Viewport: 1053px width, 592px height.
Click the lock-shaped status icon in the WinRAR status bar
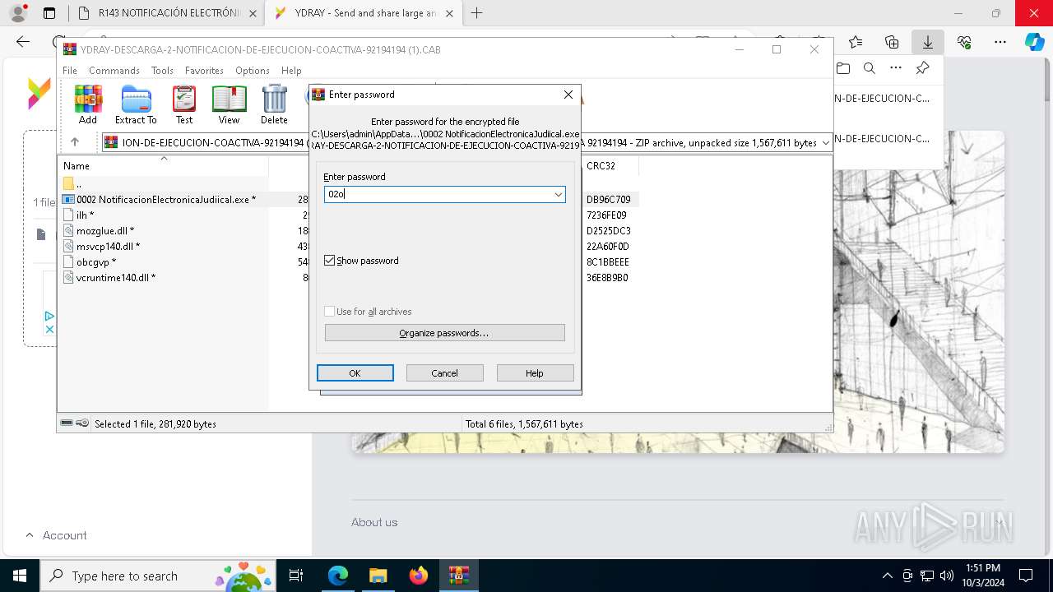click(82, 423)
